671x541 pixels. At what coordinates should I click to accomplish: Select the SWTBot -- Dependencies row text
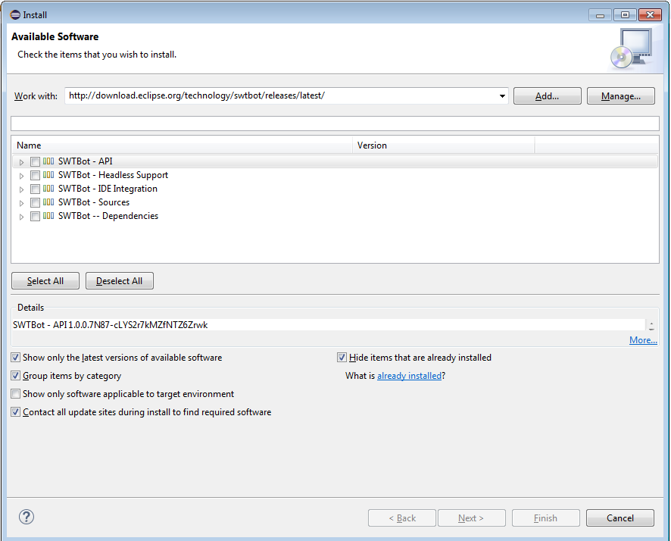pos(108,216)
